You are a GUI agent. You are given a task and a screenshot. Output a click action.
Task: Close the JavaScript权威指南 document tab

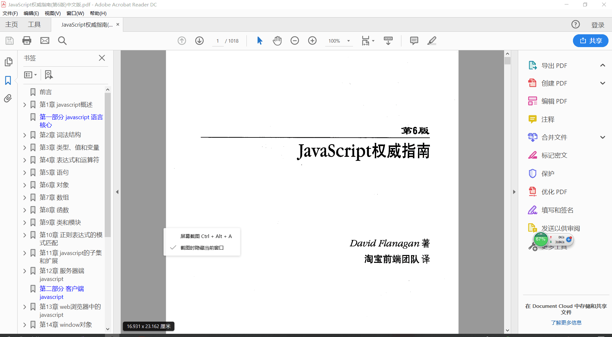pos(118,24)
